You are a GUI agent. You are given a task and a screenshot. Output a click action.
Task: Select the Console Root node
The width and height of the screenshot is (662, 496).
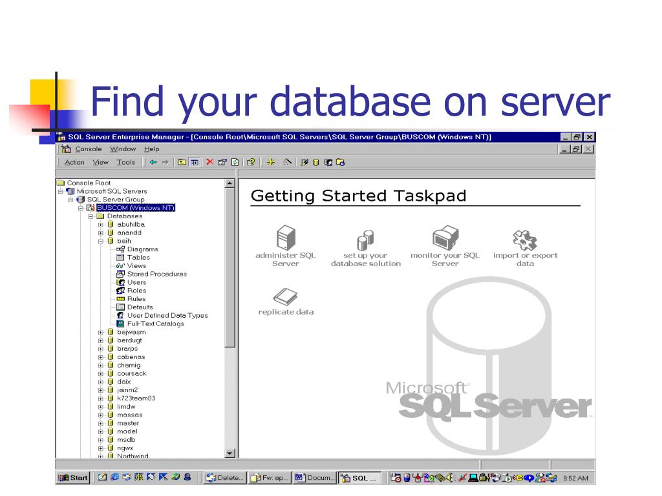click(x=89, y=183)
